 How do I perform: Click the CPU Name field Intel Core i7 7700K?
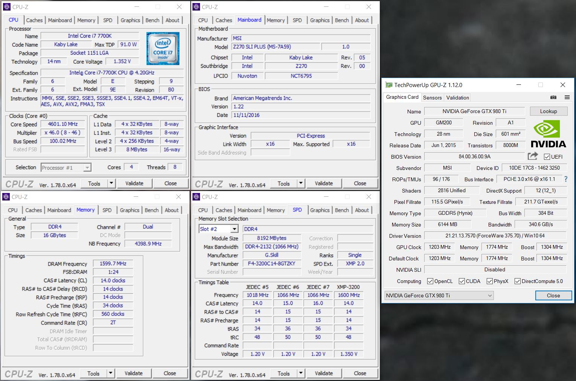[x=90, y=36]
